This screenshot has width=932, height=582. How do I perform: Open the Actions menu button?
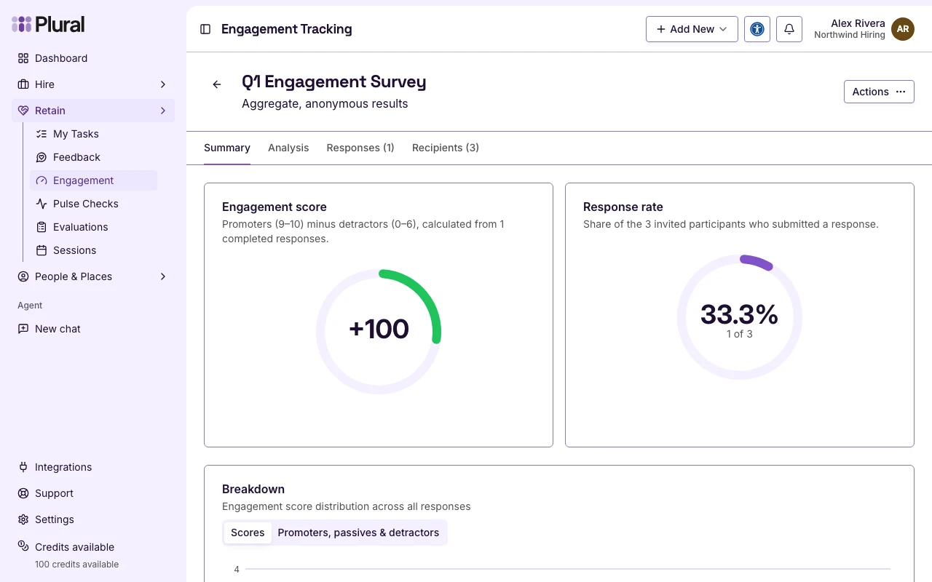pyautogui.click(x=879, y=92)
